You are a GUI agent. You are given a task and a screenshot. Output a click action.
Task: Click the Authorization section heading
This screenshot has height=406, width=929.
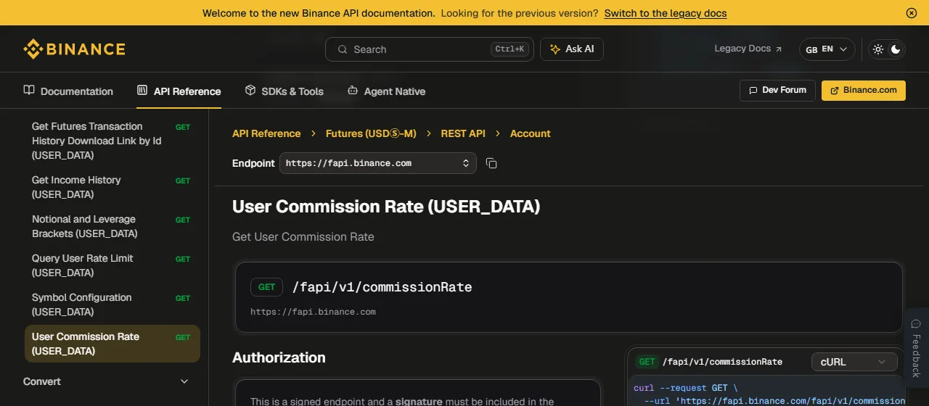coord(279,357)
